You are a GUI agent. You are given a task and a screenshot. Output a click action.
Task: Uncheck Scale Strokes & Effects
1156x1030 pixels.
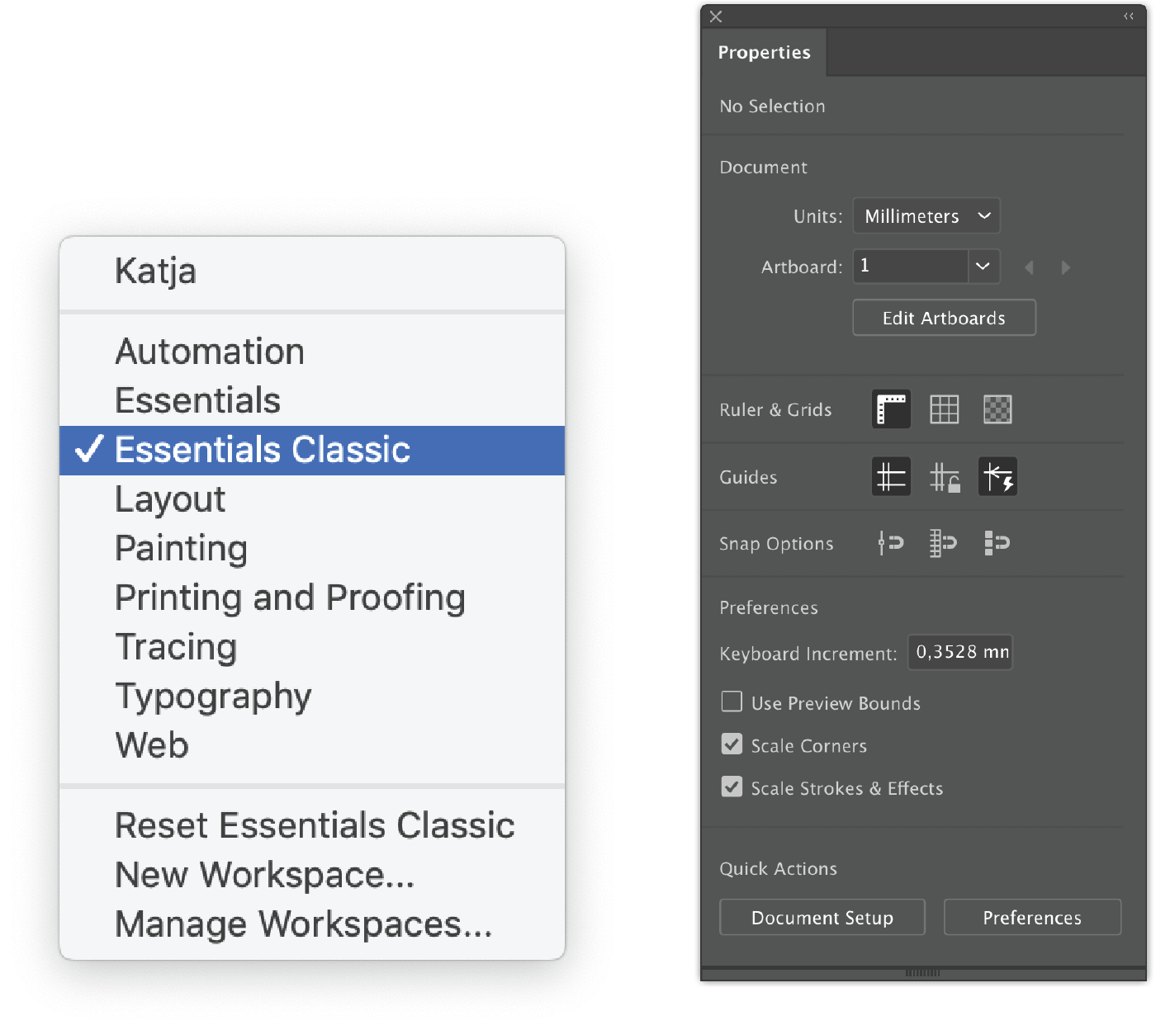pyautogui.click(x=732, y=787)
